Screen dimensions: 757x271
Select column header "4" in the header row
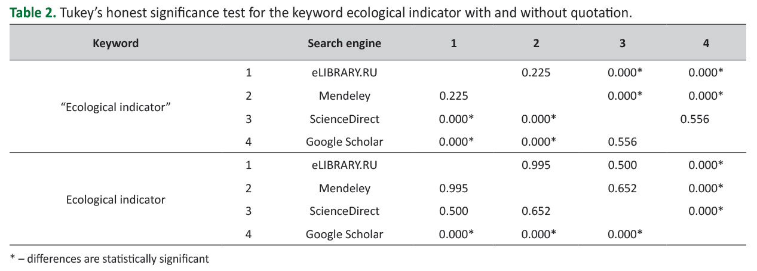click(x=706, y=43)
